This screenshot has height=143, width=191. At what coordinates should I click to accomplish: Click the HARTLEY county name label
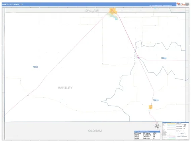point(65,88)
